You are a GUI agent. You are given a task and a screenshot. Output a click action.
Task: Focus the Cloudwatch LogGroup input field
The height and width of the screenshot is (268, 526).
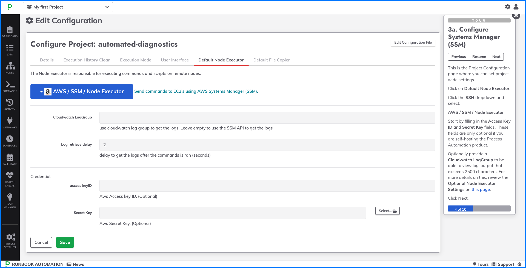(267, 118)
